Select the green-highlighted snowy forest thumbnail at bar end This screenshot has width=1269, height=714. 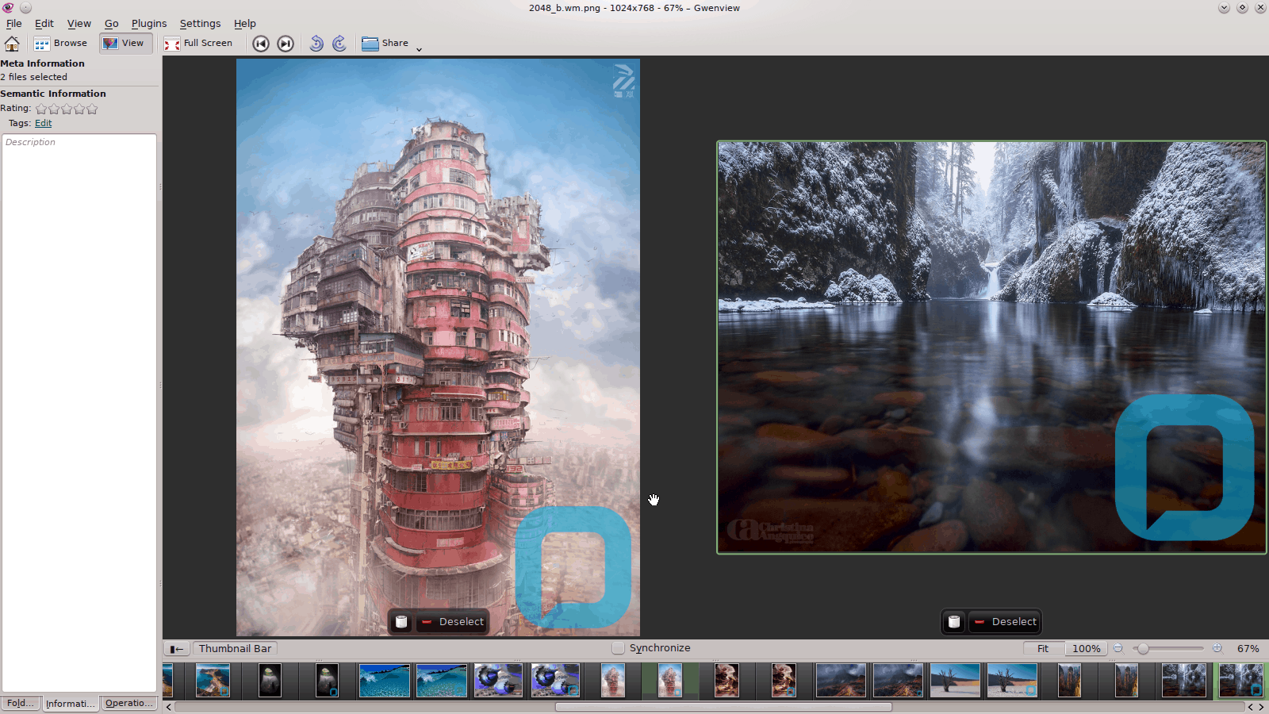(1241, 681)
